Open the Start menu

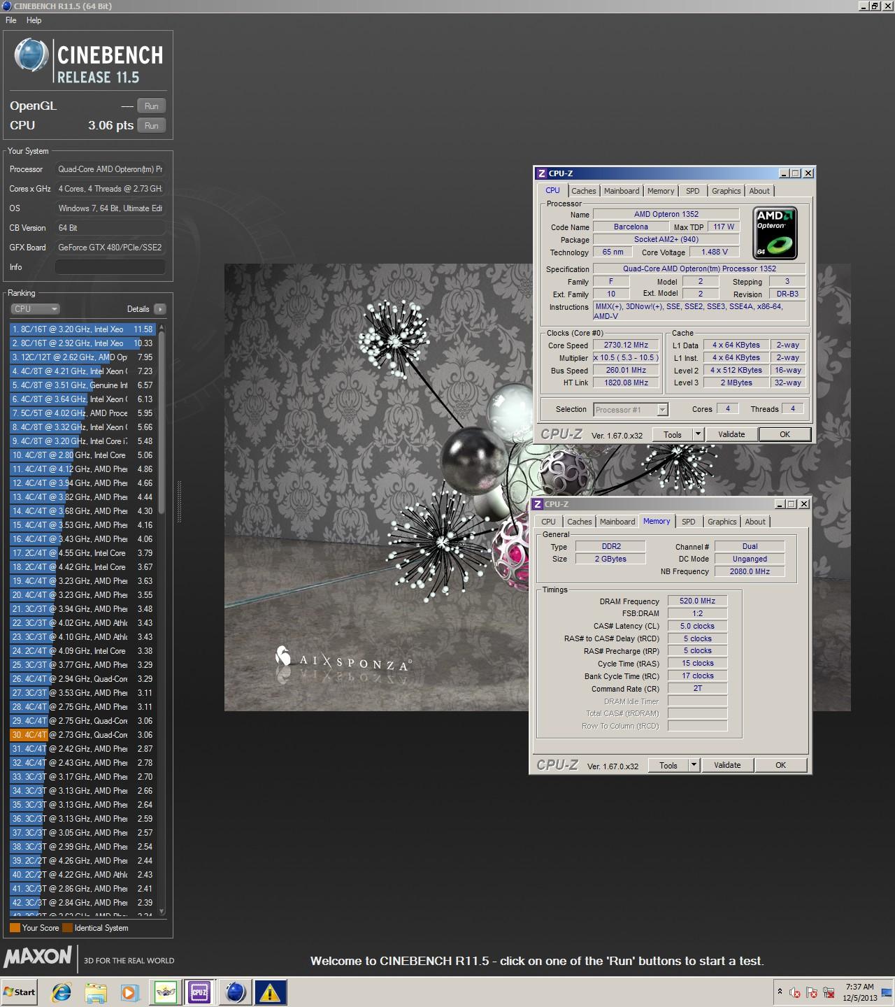coord(20,992)
